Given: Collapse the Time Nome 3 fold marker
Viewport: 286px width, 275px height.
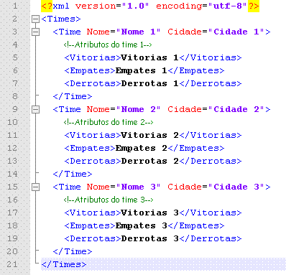Looking at the screenshot, I should 35,187.
